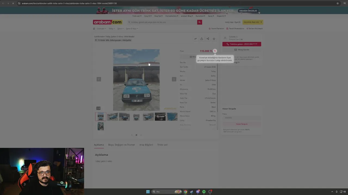Viewport: 348px width, 195px height.
Task: Go to home icon in breadcrumb
Action: [94, 28]
